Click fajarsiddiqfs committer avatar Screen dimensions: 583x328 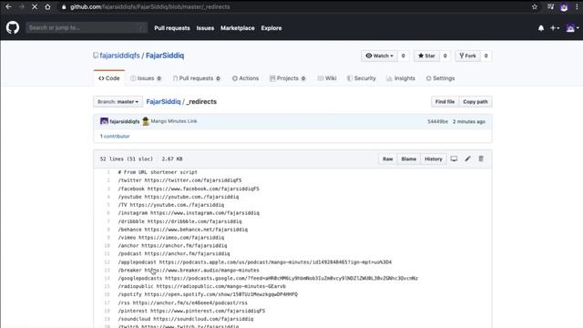(104, 121)
